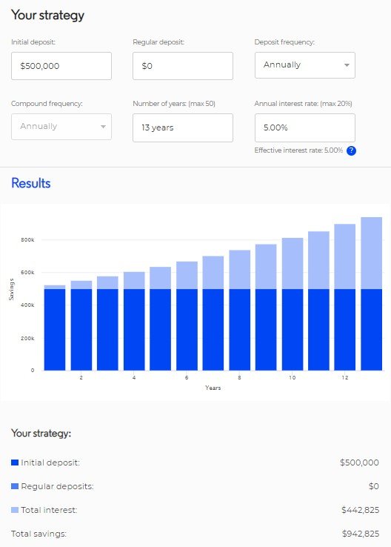Click the Annual interest rate 5.00% field

tap(305, 127)
